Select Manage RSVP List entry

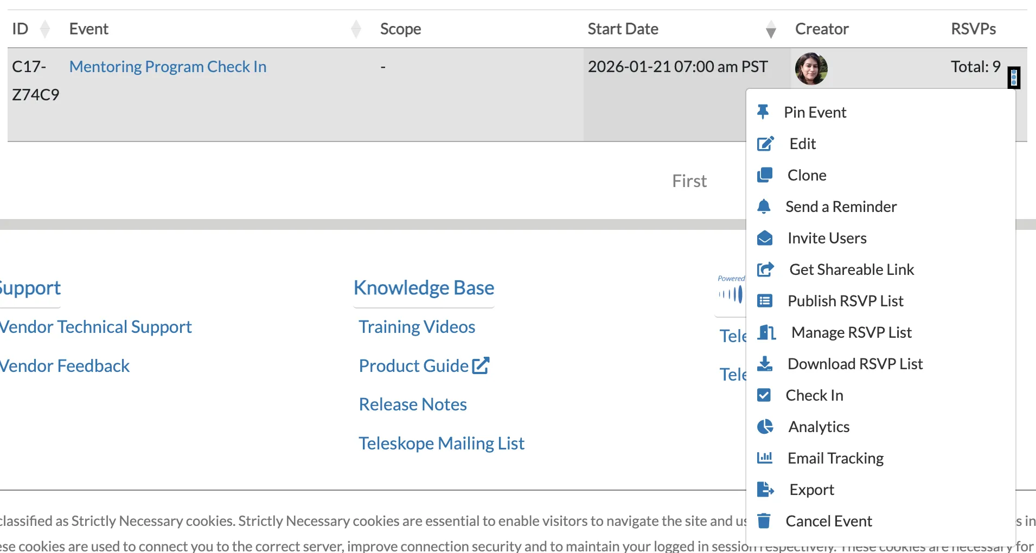[851, 332]
